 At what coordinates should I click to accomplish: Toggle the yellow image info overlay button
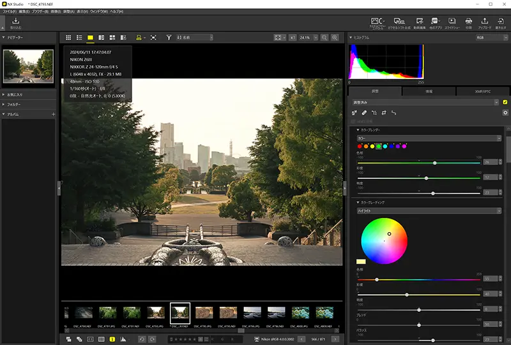point(112,339)
